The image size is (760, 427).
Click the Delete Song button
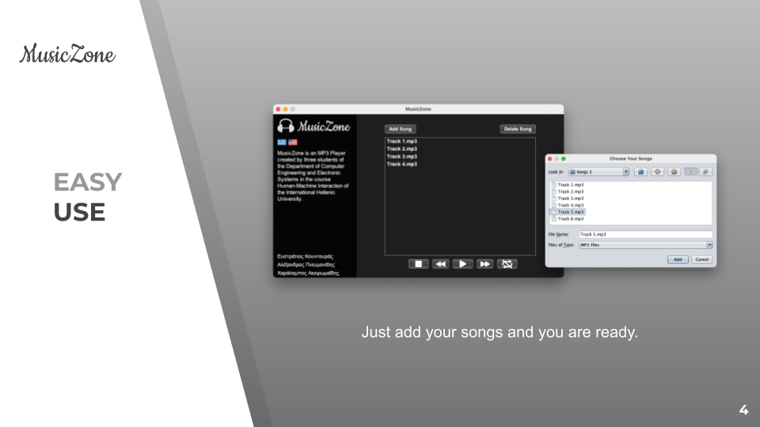(x=518, y=129)
